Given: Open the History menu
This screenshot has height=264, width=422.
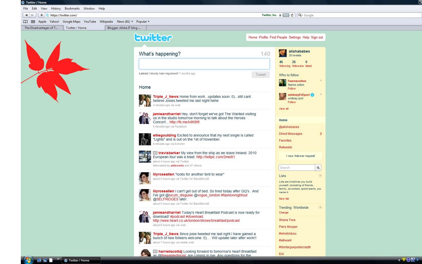Looking at the screenshot, I should (x=56, y=8).
